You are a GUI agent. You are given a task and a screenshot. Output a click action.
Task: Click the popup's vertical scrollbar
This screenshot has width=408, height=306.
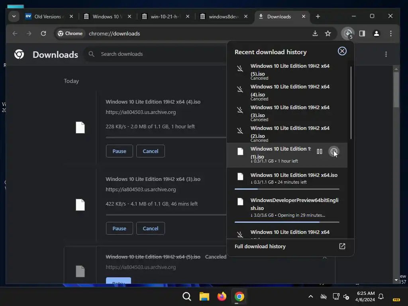pyautogui.click(x=351, y=103)
